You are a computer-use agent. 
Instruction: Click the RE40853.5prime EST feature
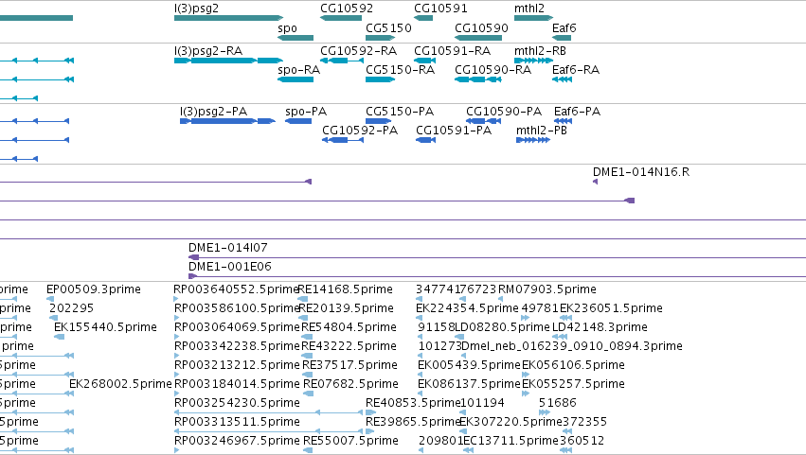(370, 412)
